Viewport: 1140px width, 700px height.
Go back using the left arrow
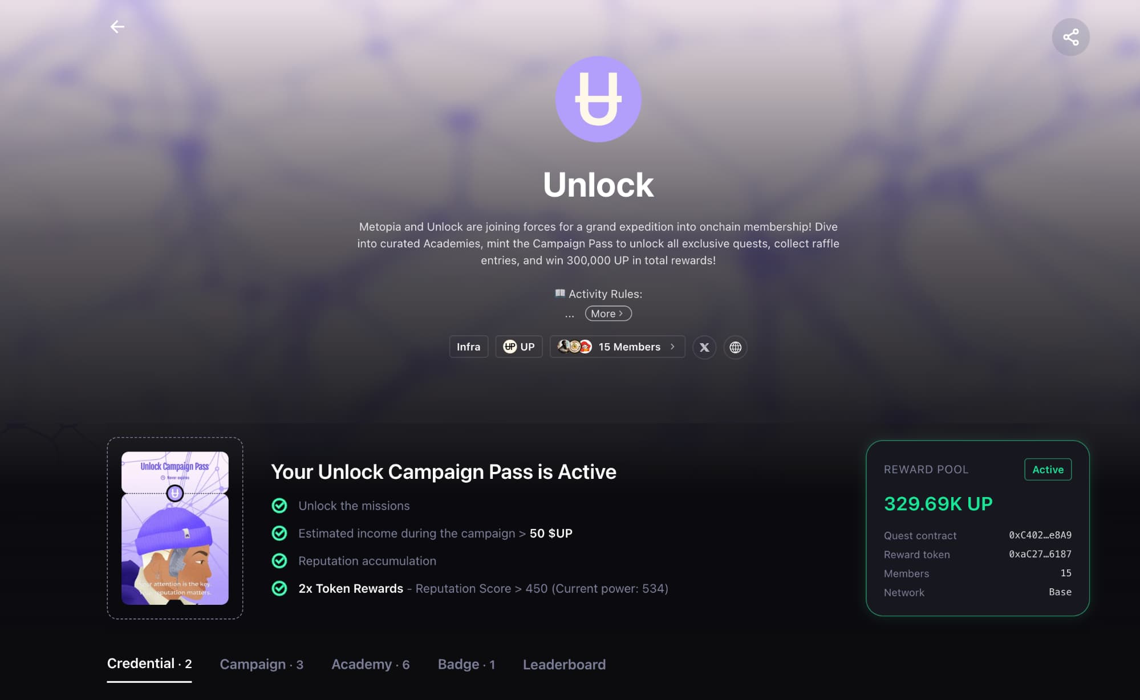pyautogui.click(x=117, y=27)
